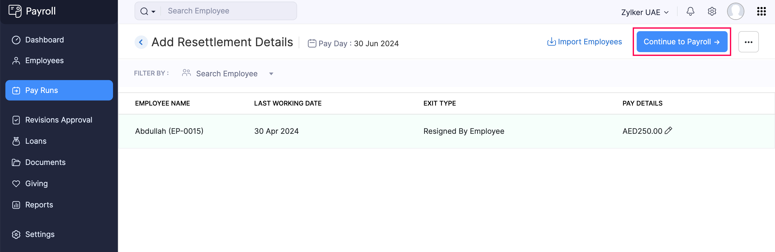Click the Pay Day calendar icon

(312, 44)
